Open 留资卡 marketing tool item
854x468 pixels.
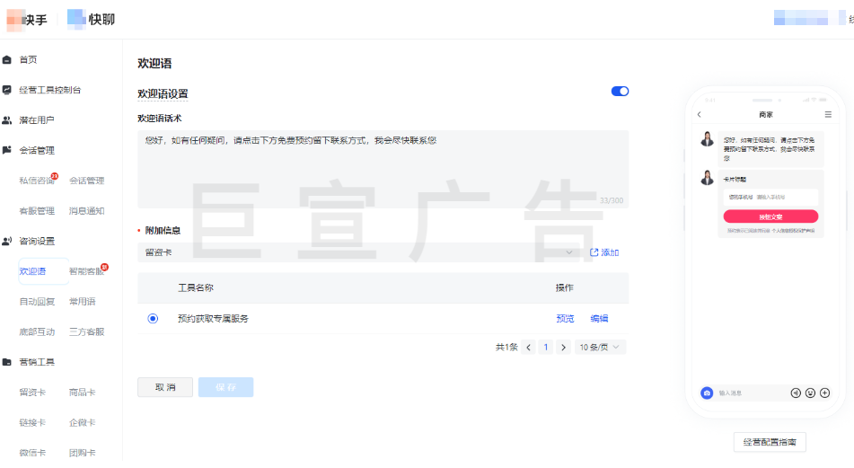pos(32,393)
